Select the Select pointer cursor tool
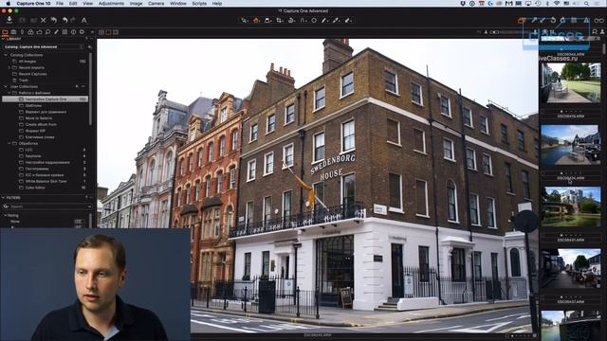 click(x=245, y=20)
